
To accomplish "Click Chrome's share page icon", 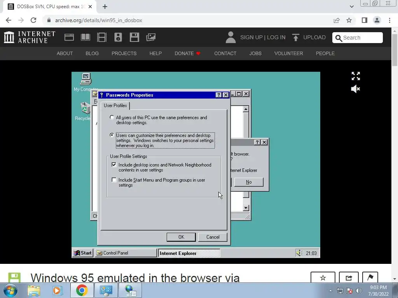I will click(x=337, y=20).
